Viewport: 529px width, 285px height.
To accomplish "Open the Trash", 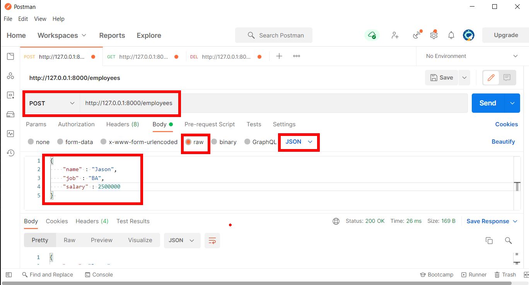I will 505,275.
